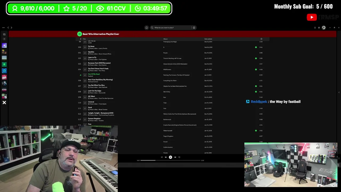The height and width of the screenshot is (192, 341).
Task: Go to Spotify Home
Action: click(146, 27)
